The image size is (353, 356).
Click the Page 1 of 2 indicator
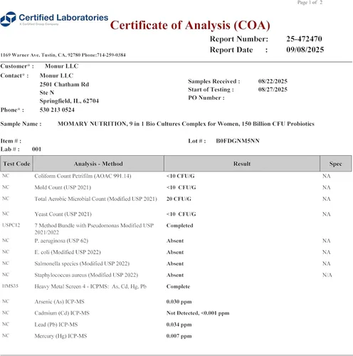pos(310,2)
